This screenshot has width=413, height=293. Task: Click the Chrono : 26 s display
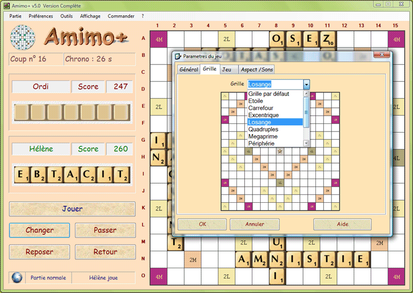(100, 59)
